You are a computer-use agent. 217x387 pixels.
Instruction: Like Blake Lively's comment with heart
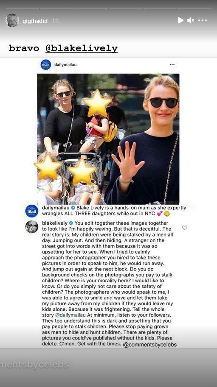185,228
